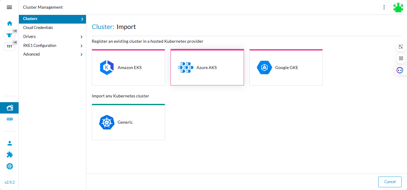The image size is (407, 190).
Task: Choose the Google GKE label
Action: pos(287,68)
